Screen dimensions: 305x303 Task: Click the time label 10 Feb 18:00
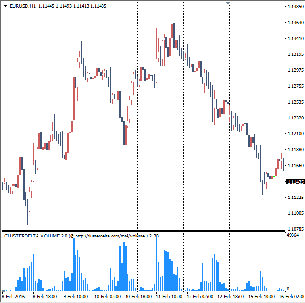pyautogui.click(x=138, y=297)
